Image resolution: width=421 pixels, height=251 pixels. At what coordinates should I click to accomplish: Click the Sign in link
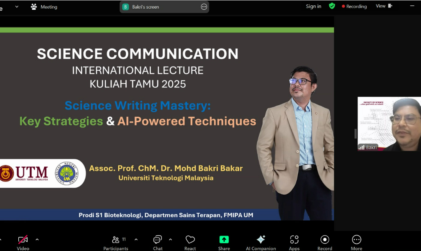pos(313,7)
